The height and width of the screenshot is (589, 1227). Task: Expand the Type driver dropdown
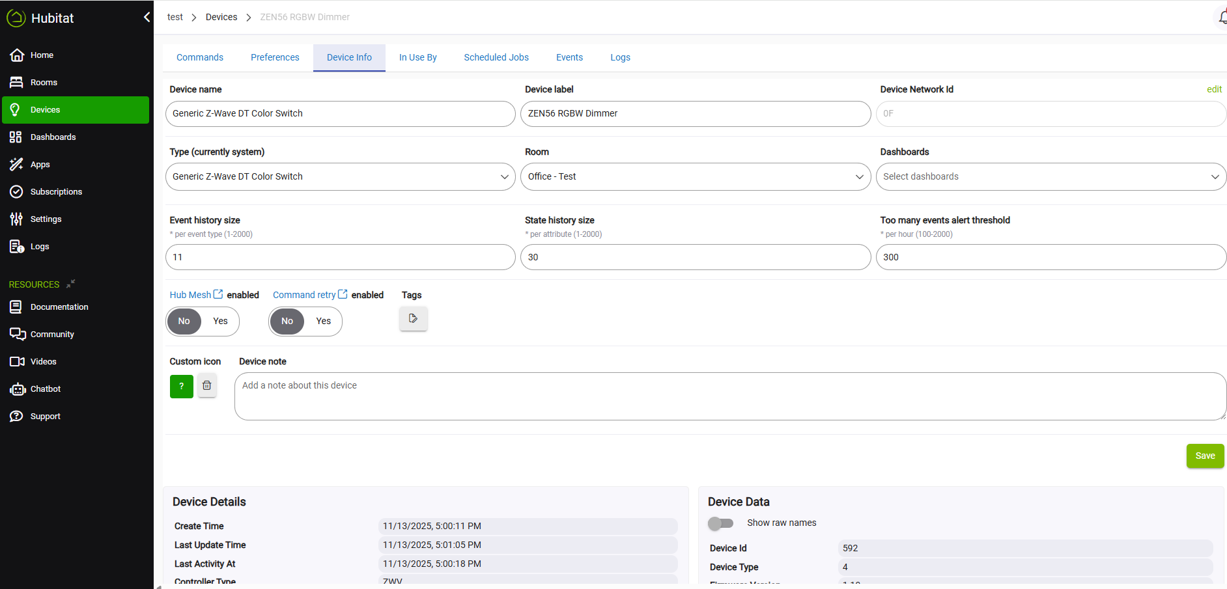point(340,177)
